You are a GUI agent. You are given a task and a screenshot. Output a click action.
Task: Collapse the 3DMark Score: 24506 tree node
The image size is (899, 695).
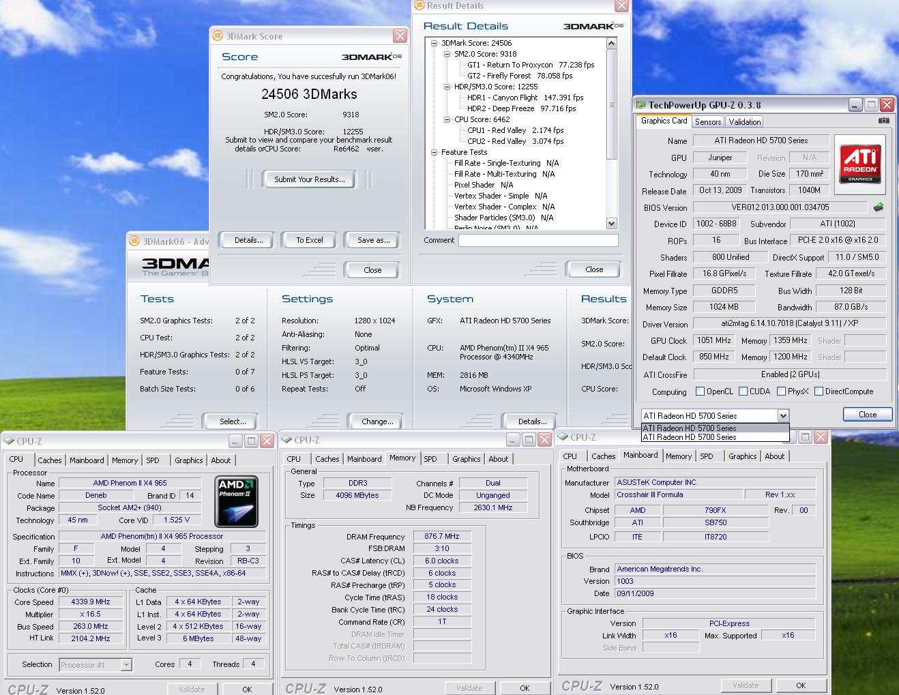coord(436,43)
